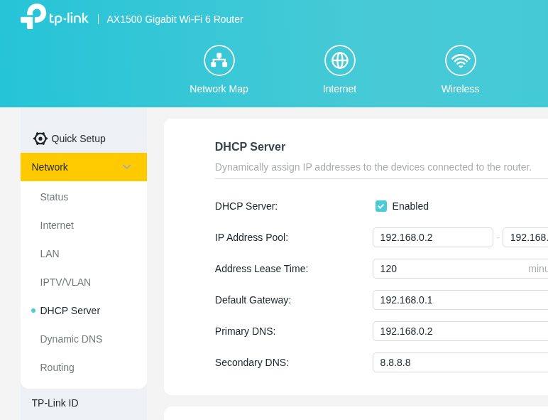
Task: Click the Internet globe icon
Action: coord(339,60)
